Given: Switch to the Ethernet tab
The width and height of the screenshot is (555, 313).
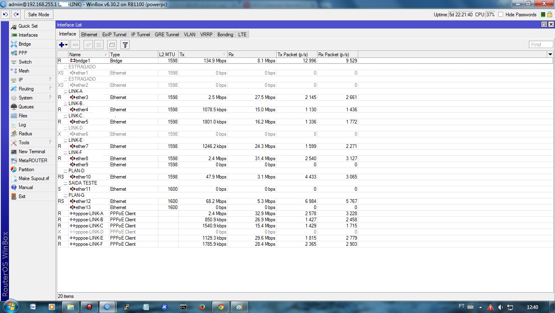Looking at the screenshot, I should coord(89,35).
